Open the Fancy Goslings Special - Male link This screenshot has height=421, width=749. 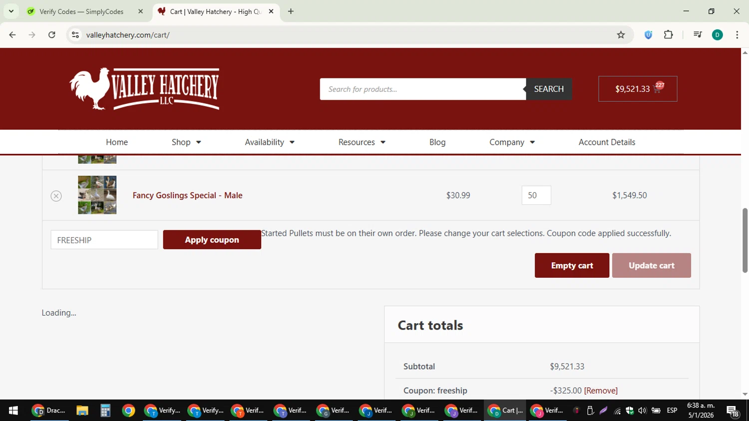click(187, 195)
